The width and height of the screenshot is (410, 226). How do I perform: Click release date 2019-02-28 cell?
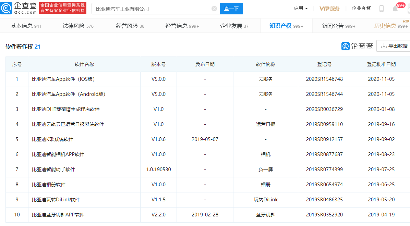click(205, 215)
